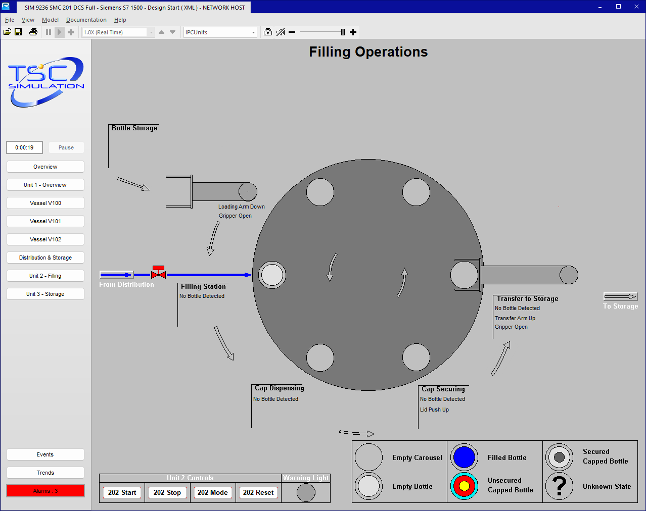Decrease simulation speed with down arrow
Image resolution: width=646 pixels, height=511 pixels.
pos(173,32)
